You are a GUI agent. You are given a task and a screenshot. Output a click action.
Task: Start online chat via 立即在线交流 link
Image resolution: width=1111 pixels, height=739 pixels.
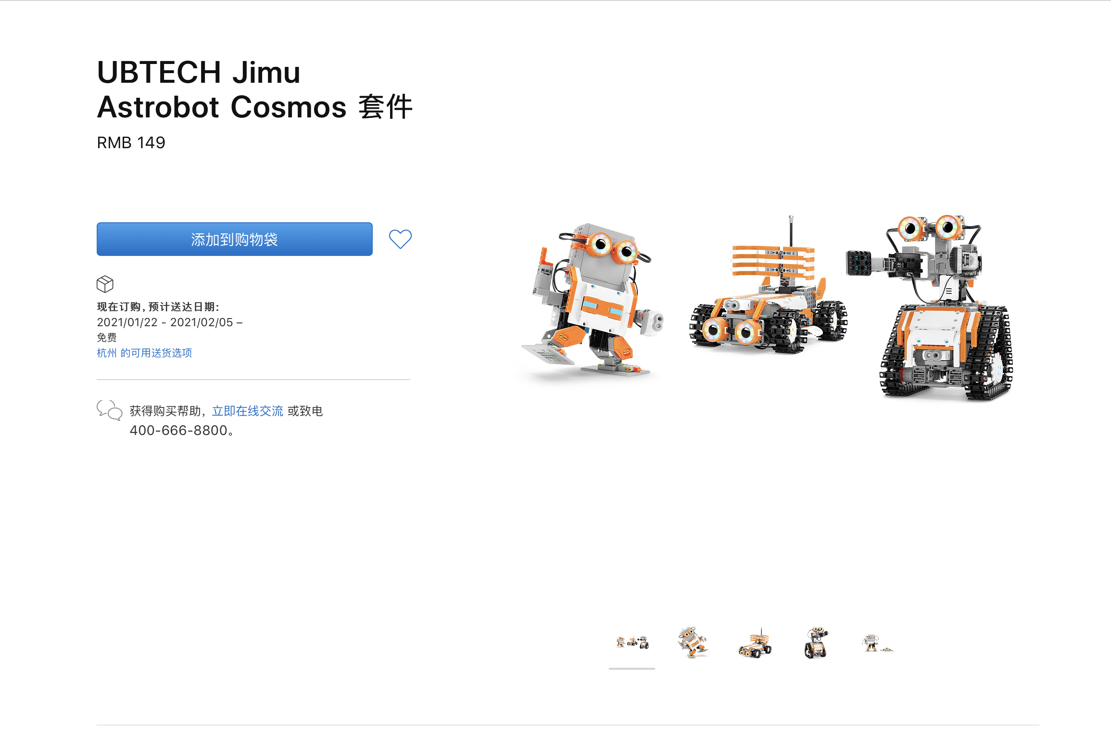point(247,411)
